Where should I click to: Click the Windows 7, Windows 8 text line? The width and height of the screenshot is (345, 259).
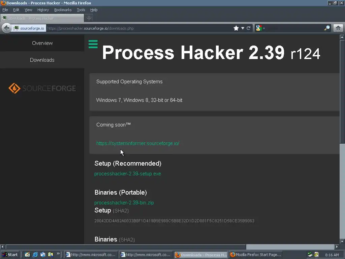click(x=139, y=100)
